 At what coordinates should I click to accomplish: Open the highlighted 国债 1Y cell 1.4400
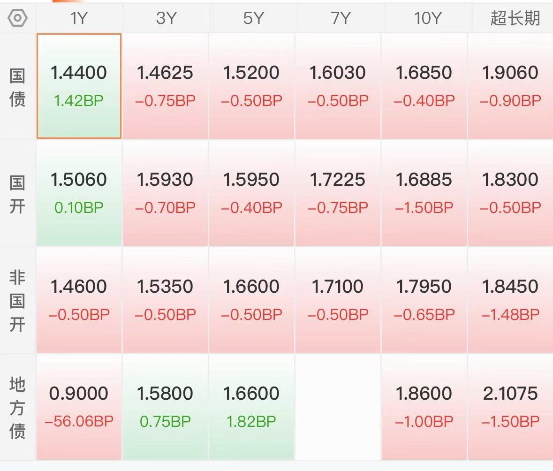(x=79, y=86)
